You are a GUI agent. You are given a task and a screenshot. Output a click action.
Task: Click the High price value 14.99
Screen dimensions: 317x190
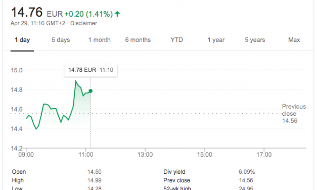[94, 180]
